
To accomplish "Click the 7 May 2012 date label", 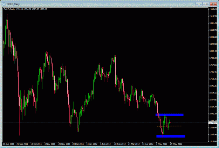I will (162, 144).
